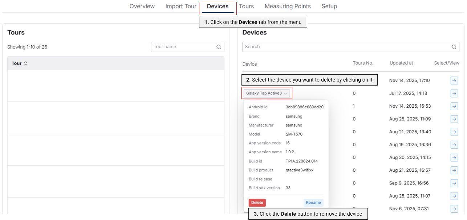Open the device showing 1 tour via its arrow icon
The width and height of the screenshot is (467, 220).
coord(454,106)
